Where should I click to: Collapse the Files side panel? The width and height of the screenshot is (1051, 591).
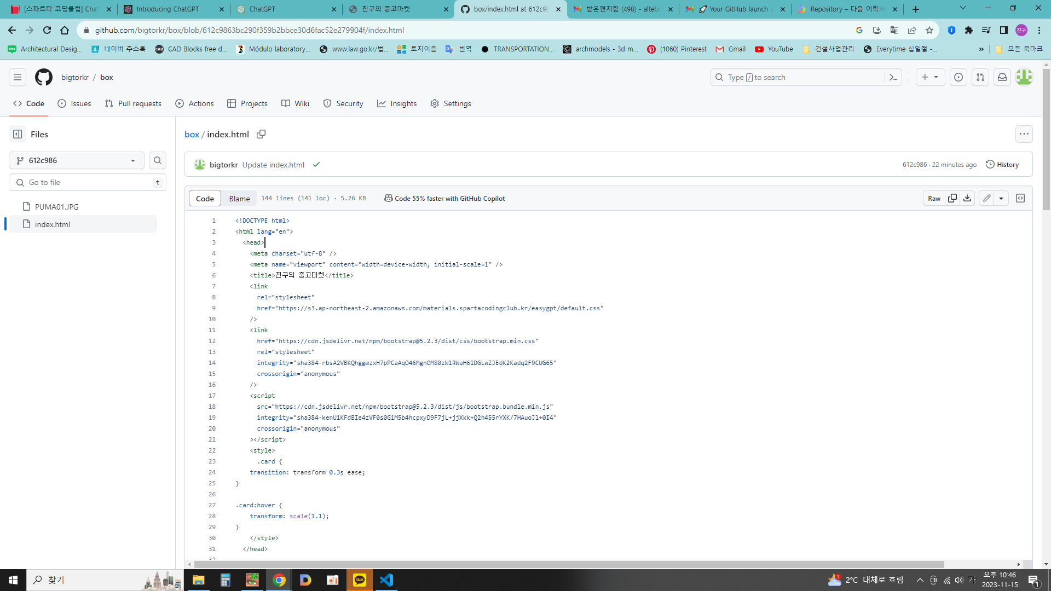pyautogui.click(x=18, y=134)
